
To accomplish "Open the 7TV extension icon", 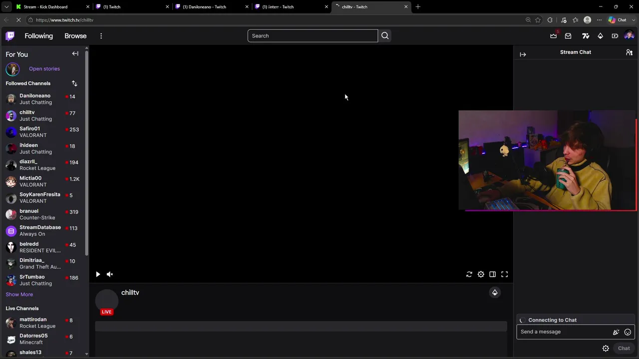I will point(586,36).
